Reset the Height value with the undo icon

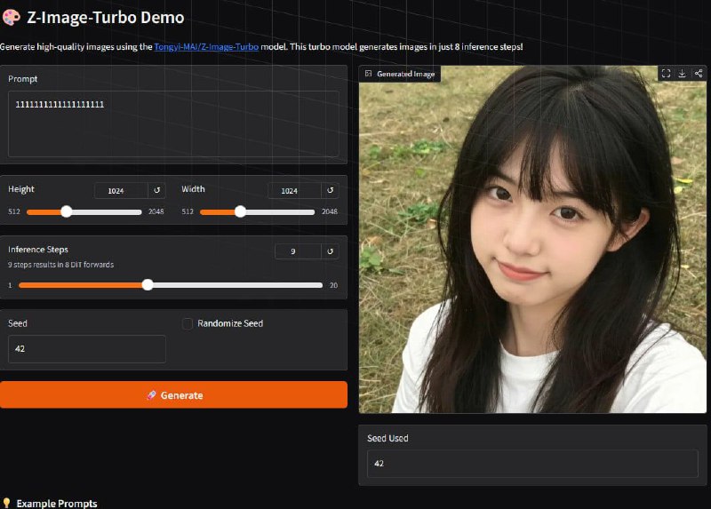(x=157, y=190)
